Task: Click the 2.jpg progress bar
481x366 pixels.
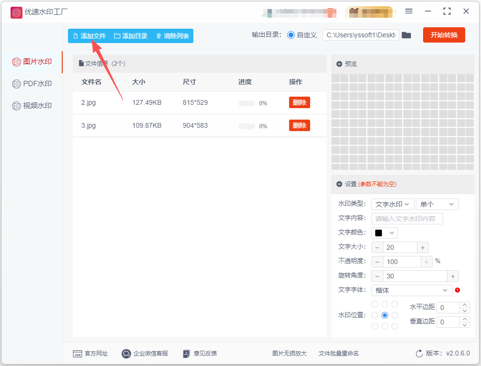Action: (246, 103)
